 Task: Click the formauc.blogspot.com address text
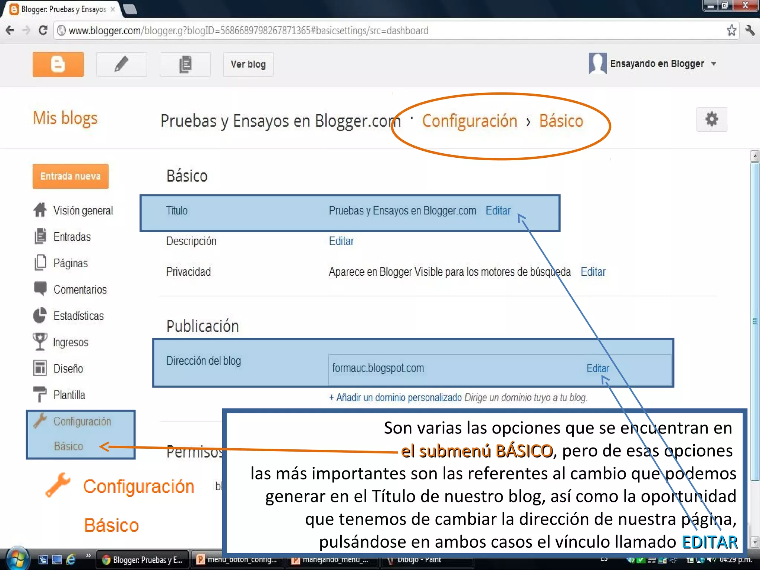pos(378,368)
